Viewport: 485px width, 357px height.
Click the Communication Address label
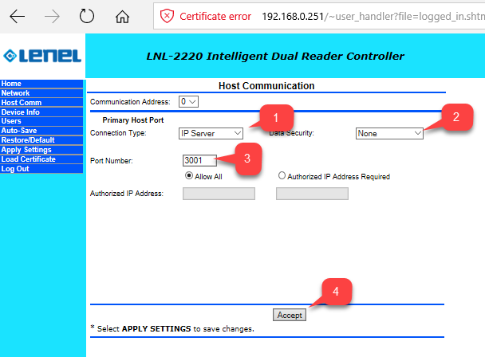pyautogui.click(x=130, y=102)
